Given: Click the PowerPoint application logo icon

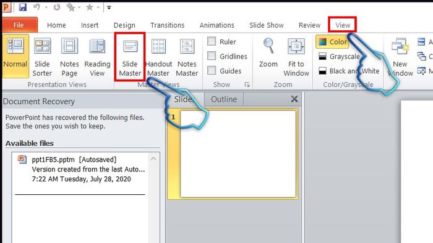Looking at the screenshot, I should 7,7.
